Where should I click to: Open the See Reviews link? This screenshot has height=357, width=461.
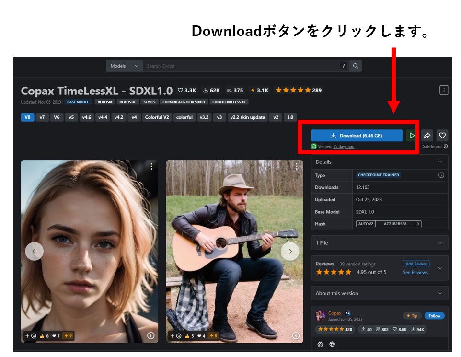[415, 272]
